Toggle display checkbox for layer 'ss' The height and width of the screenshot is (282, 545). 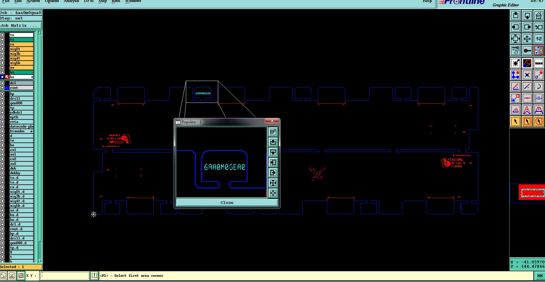click(x=2, y=68)
